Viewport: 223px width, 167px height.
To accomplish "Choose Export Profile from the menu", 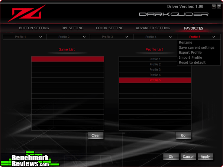I will point(190,53).
